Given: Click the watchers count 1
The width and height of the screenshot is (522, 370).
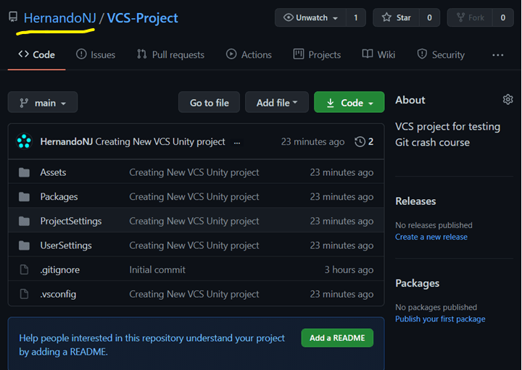Looking at the screenshot, I should 356,17.
